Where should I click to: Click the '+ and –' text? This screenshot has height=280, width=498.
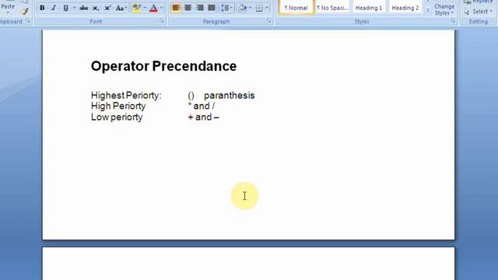coord(203,117)
